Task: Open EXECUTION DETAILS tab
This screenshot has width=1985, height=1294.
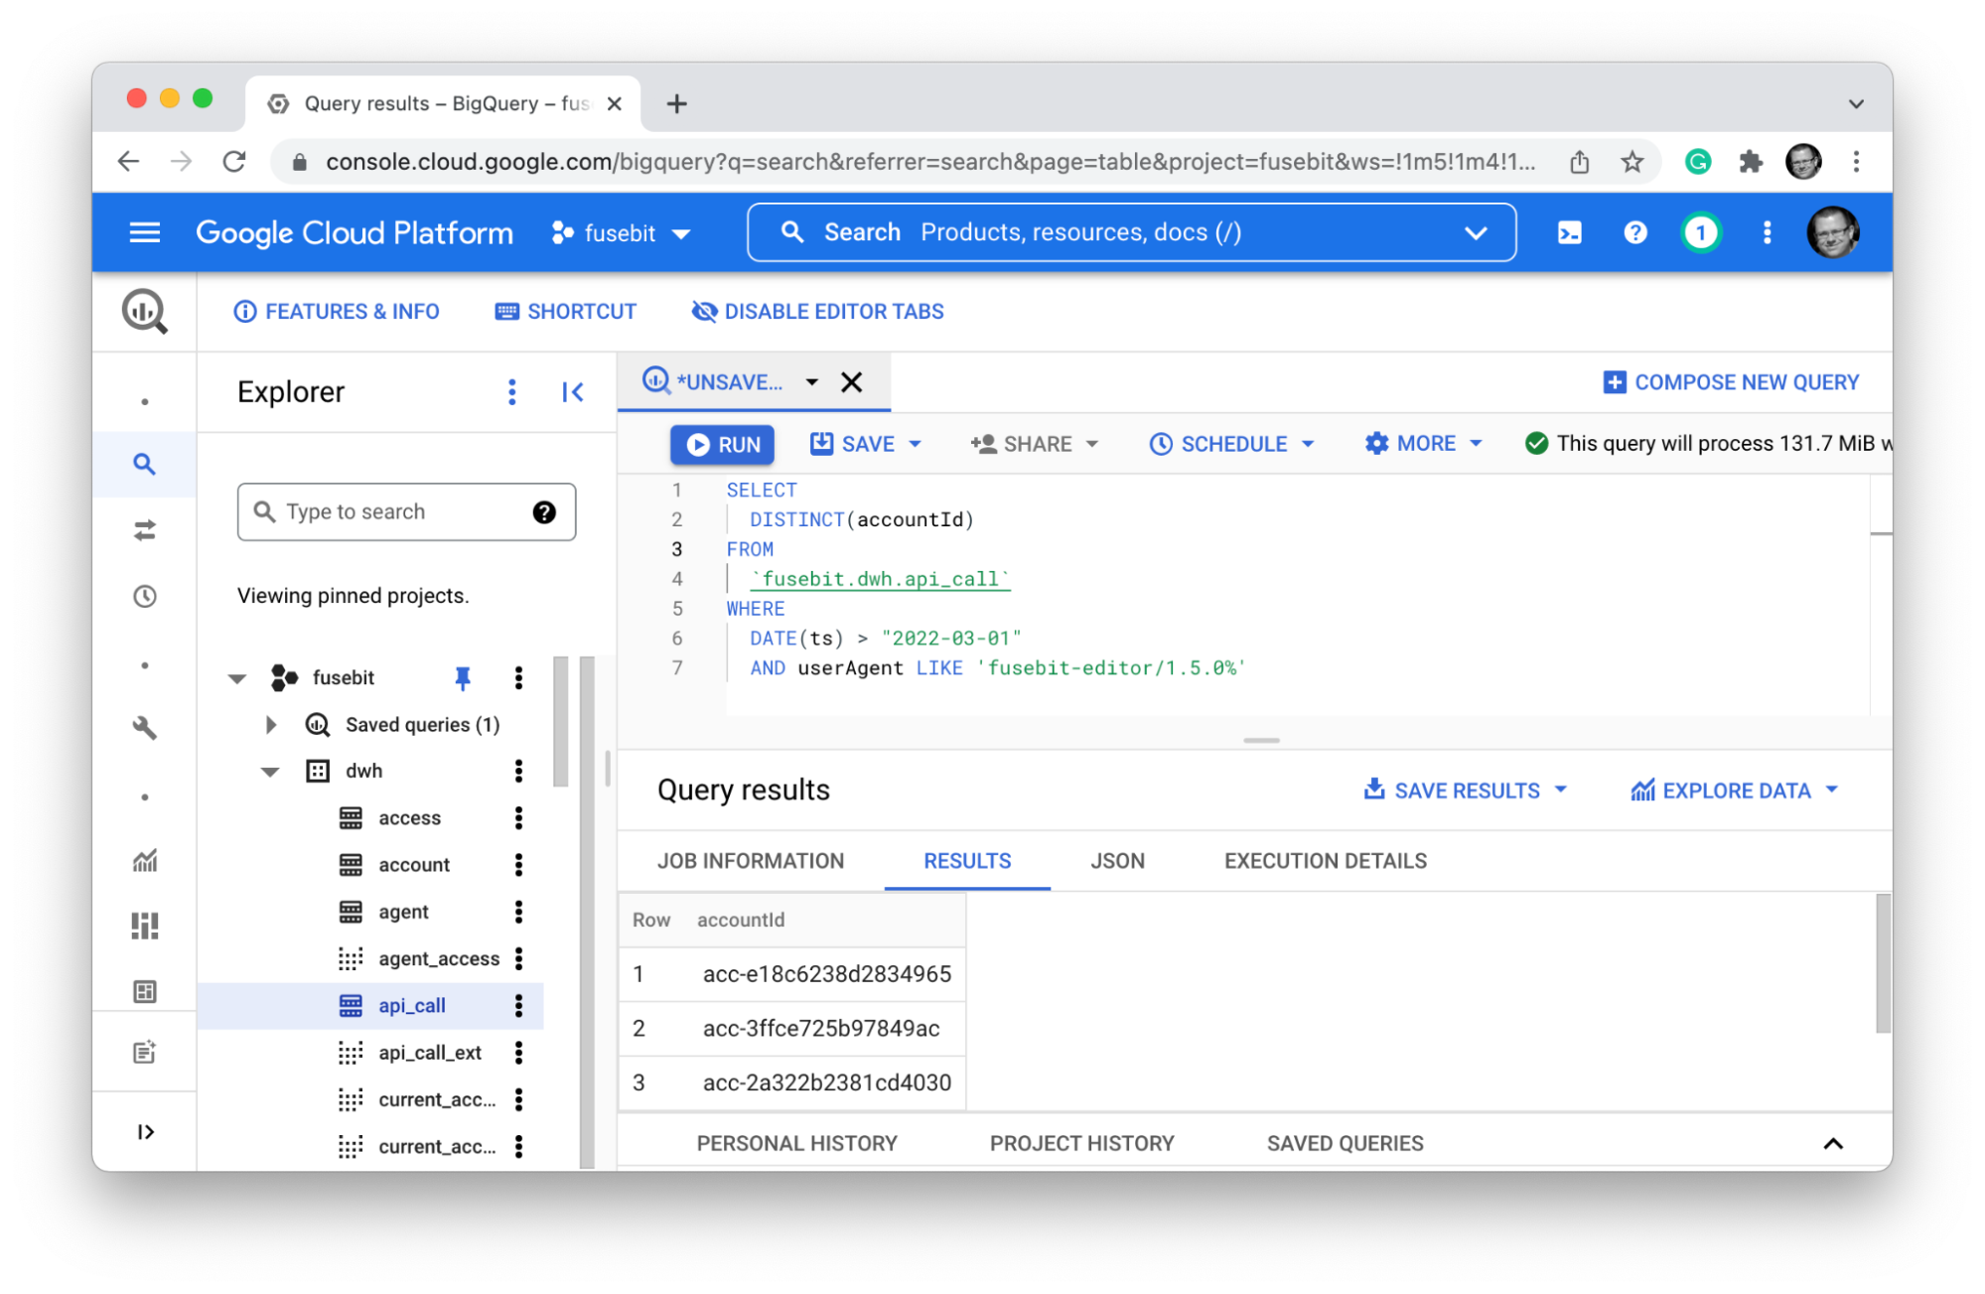Action: [1326, 861]
